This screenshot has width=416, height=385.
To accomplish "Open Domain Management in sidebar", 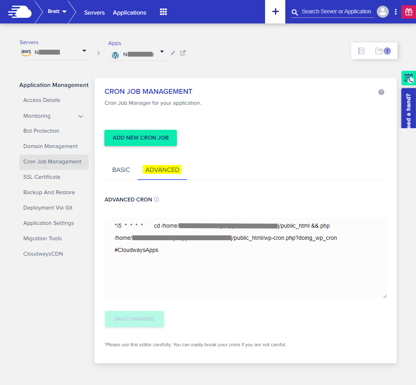I will coord(51,146).
